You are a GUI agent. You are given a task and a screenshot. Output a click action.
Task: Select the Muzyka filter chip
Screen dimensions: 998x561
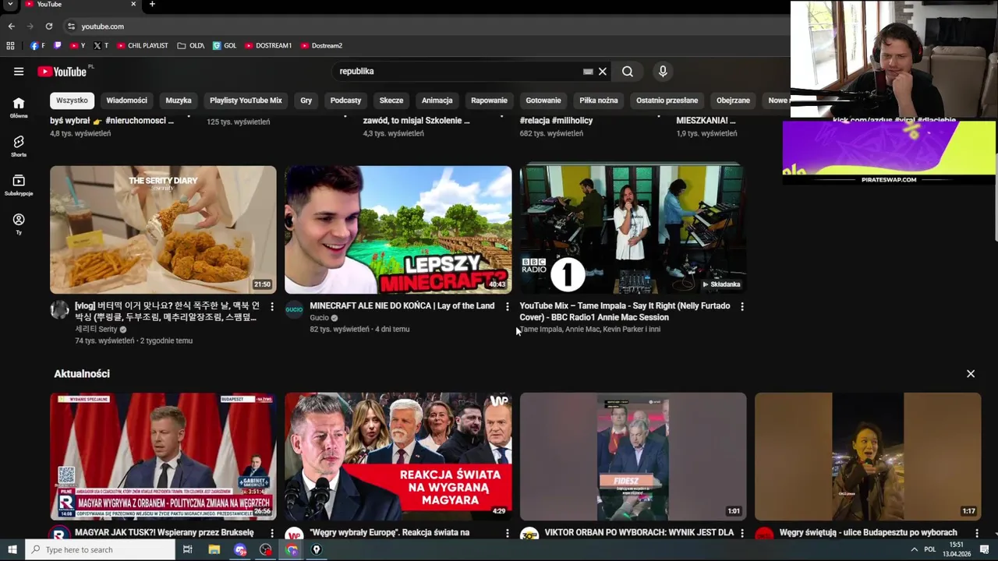[x=179, y=101]
